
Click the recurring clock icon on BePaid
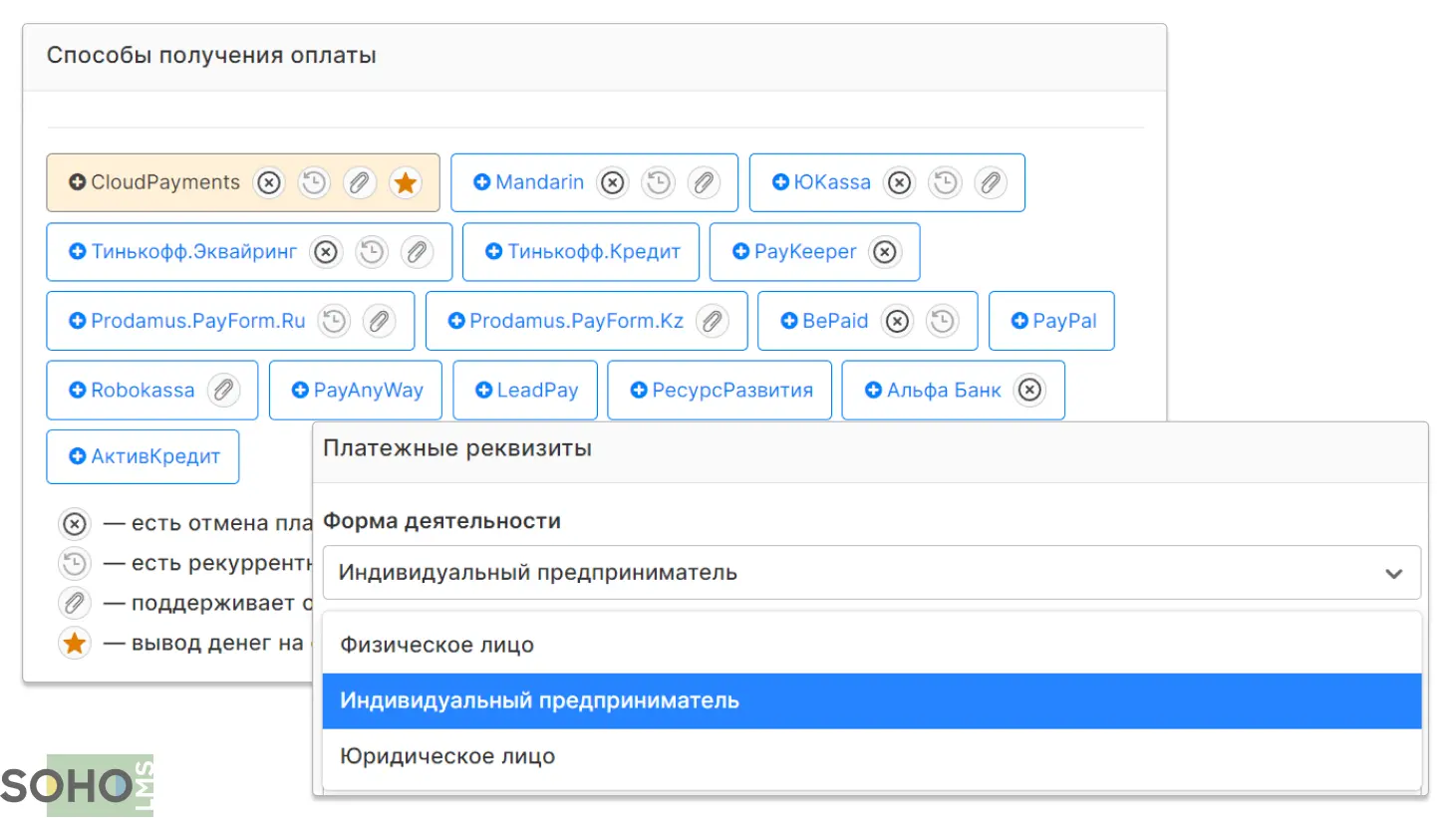coord(943,321)
